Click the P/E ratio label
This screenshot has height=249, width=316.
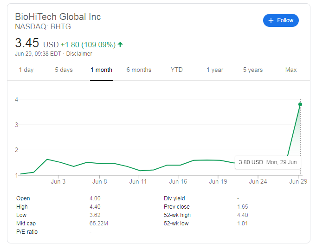coord(27,232)
